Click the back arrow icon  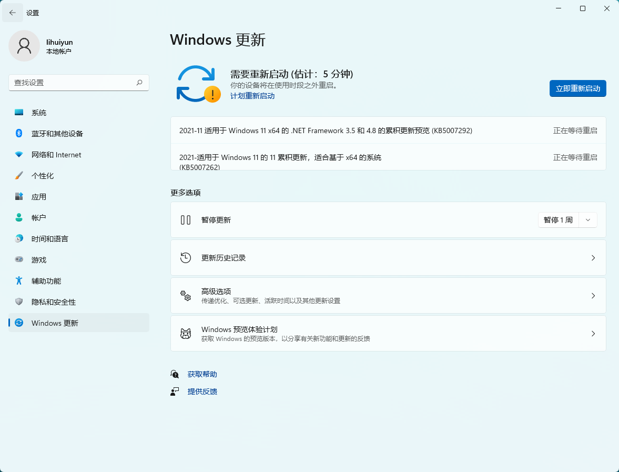pos(12,13)
